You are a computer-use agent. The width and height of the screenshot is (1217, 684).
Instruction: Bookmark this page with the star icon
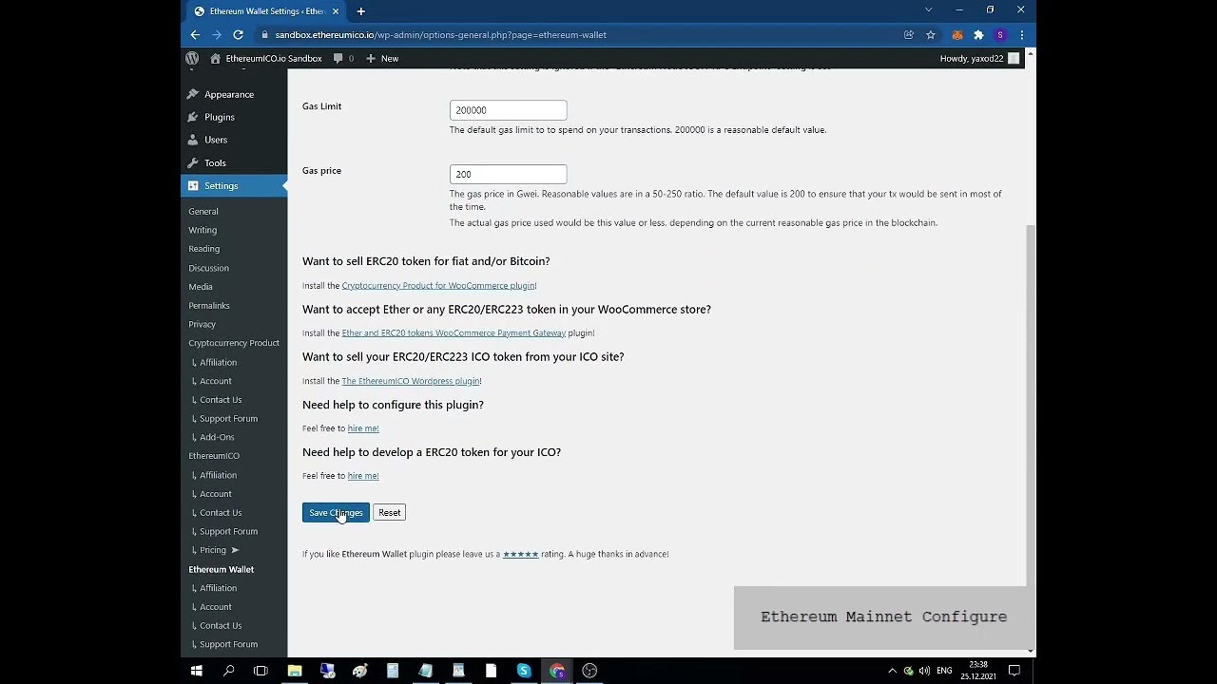click(x=931, y=35)
